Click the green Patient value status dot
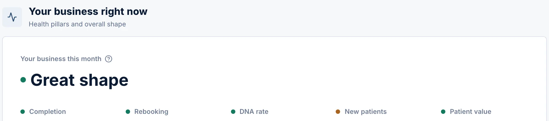Image resolution: width=549 pixels, height=121 pixels. tap(443, 112)
